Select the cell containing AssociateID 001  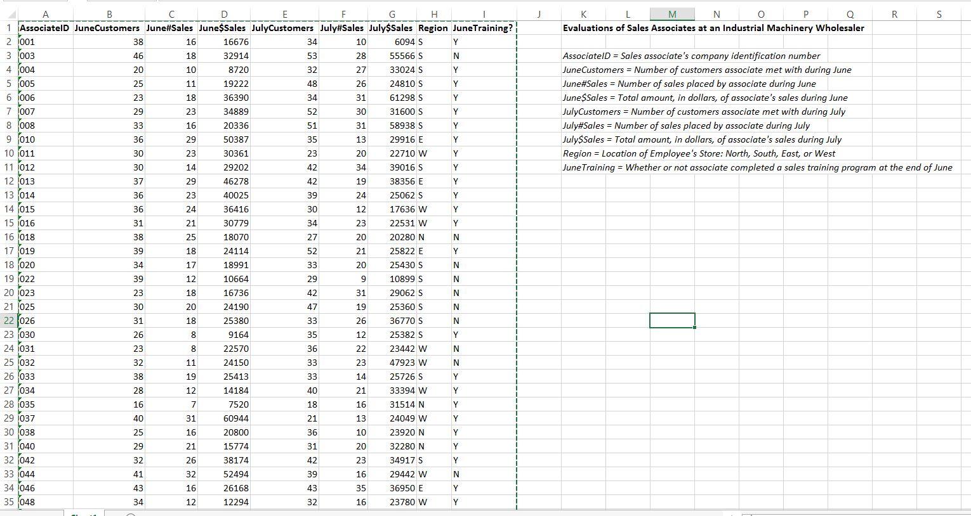click(45, 42)
